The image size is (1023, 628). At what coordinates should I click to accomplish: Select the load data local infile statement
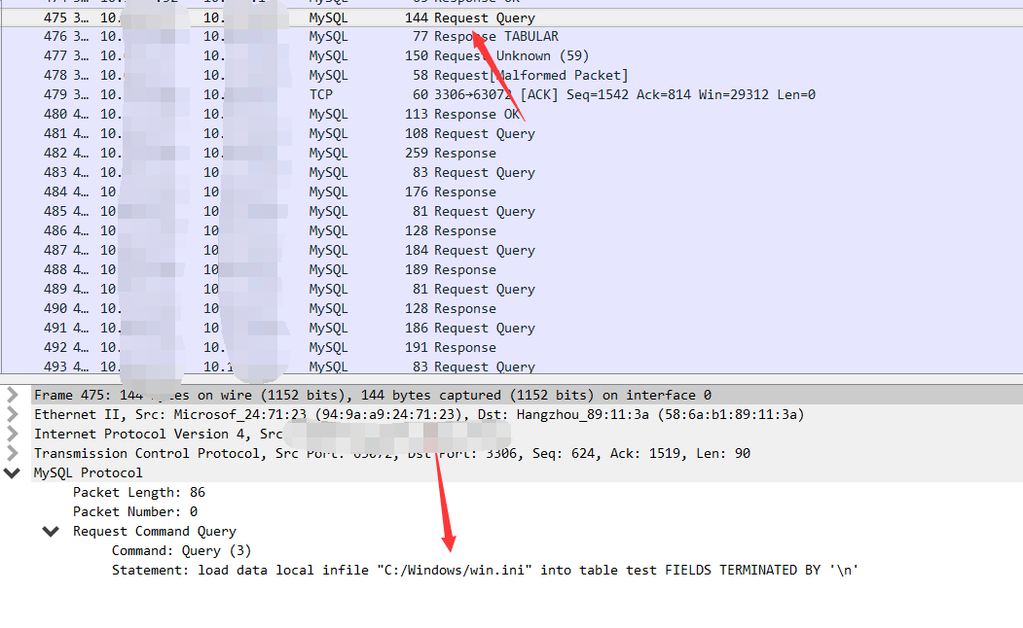point(485,570)
